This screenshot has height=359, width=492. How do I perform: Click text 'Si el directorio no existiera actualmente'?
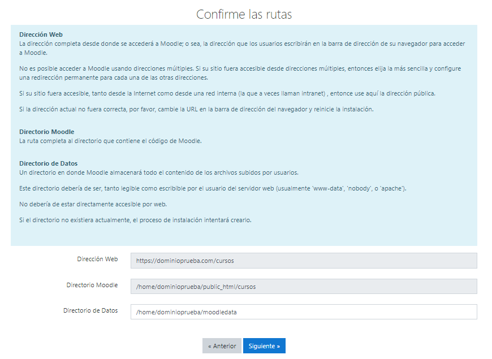coord(74,220)
